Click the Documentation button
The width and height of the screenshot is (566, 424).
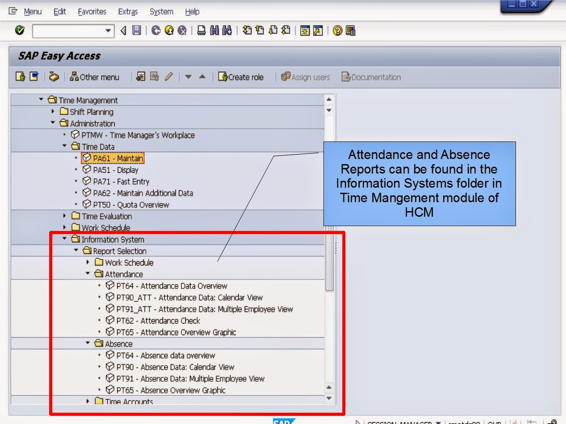370,77
